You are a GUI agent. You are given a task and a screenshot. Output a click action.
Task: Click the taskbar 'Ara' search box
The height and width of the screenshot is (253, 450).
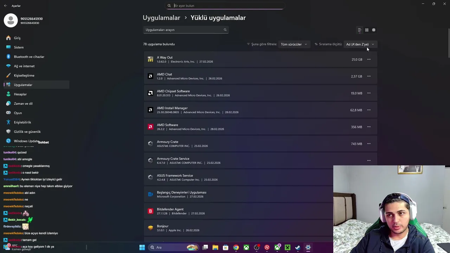(x=174, y=247)
